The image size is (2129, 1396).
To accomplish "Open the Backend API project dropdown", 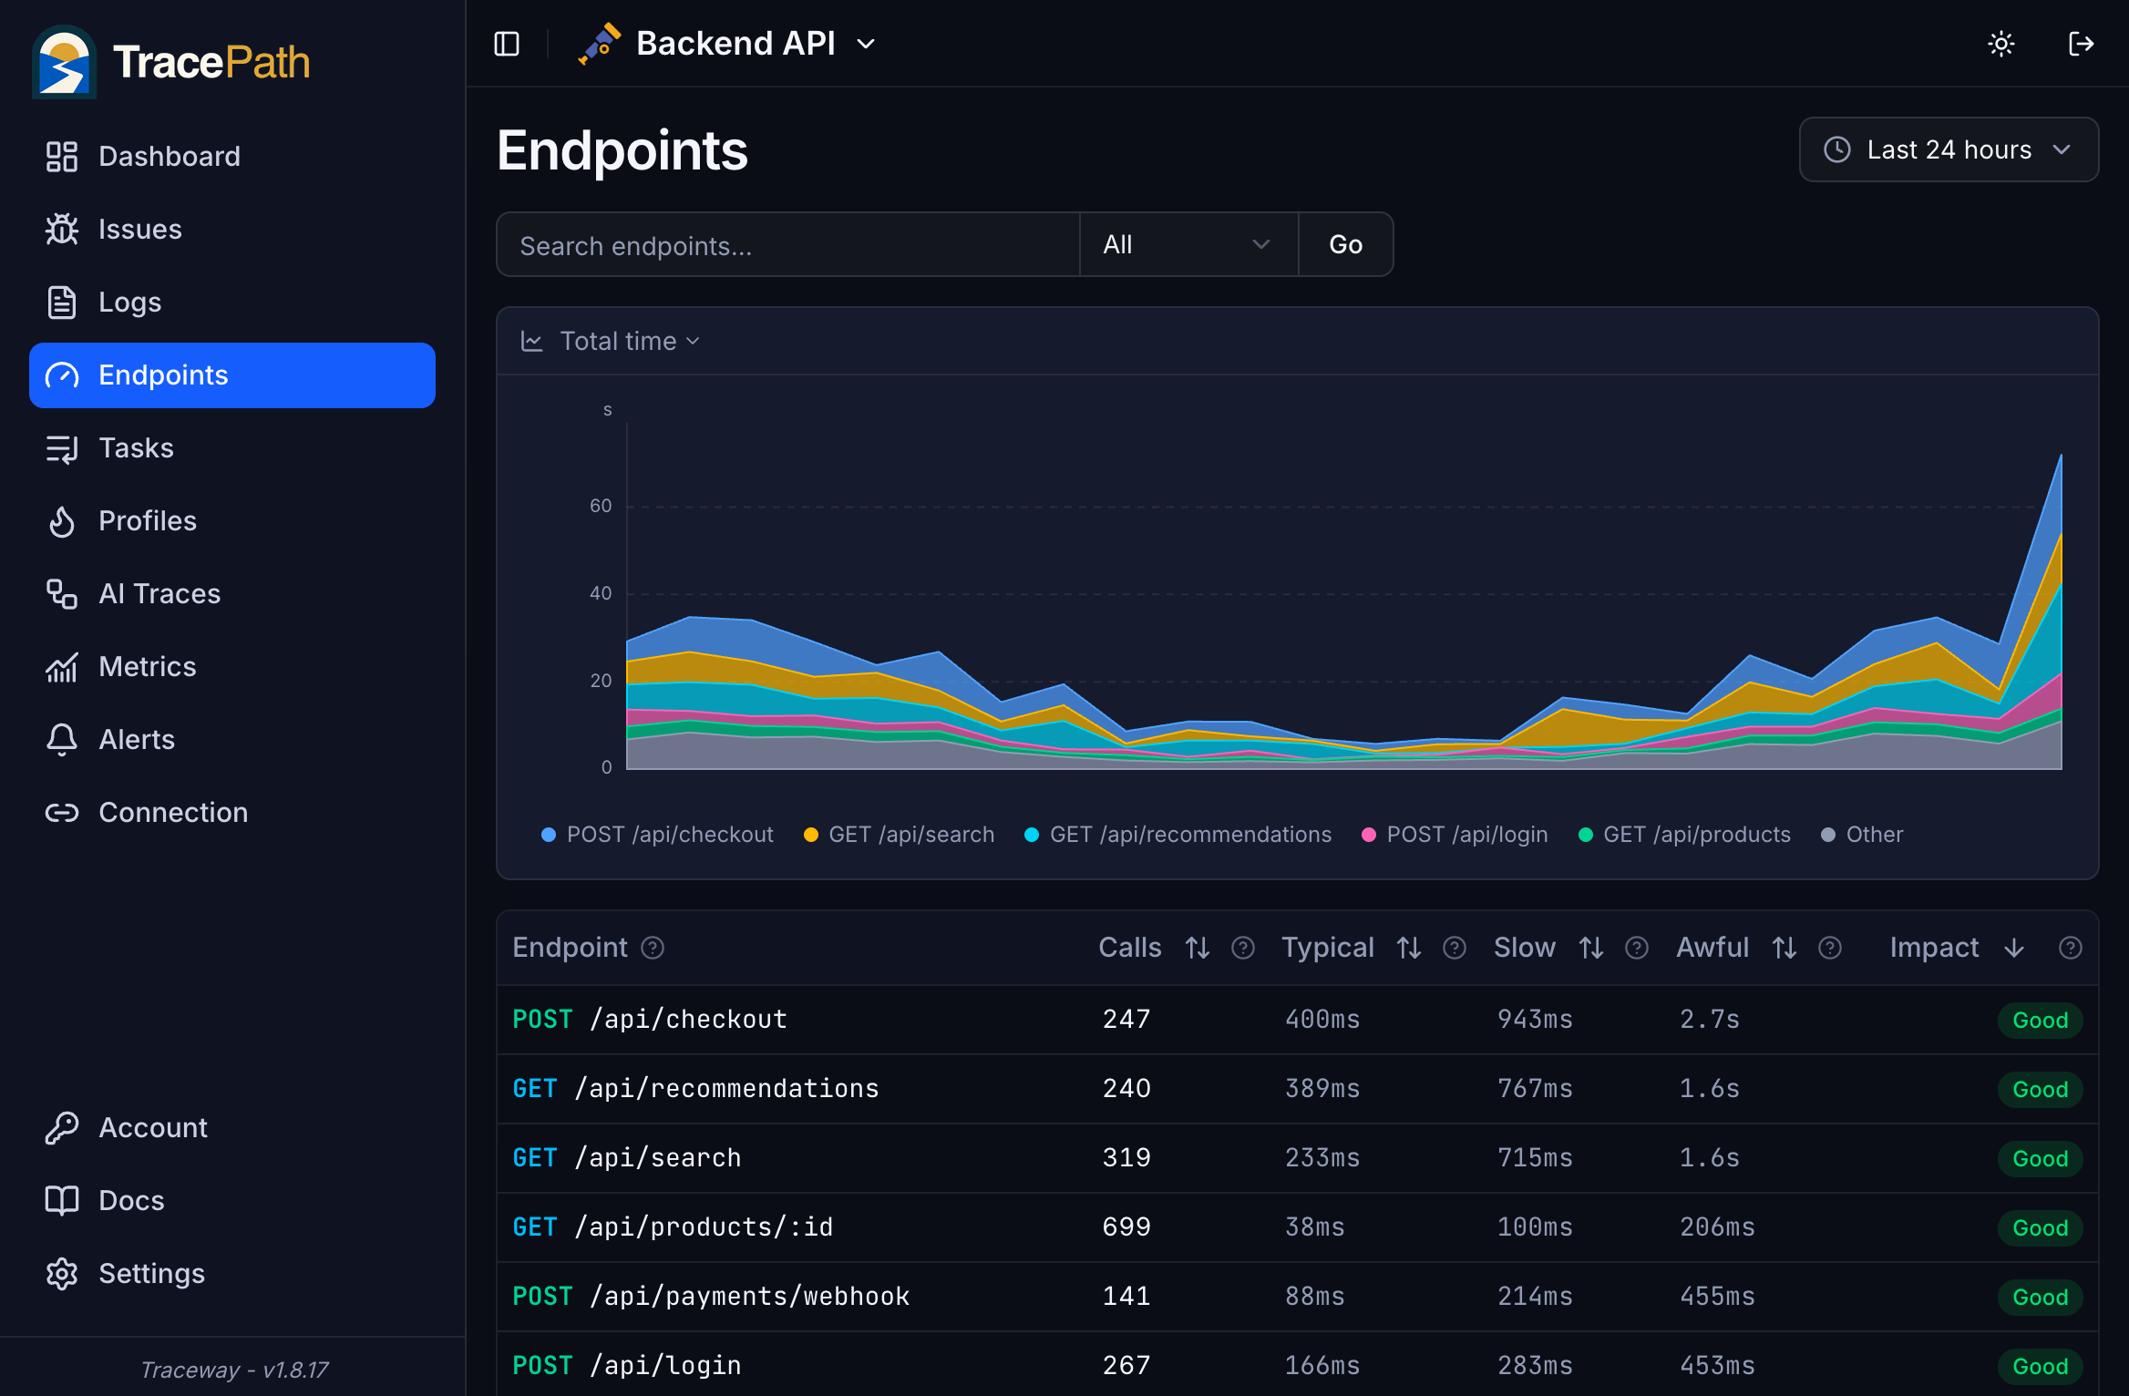I will coord(727,44).
